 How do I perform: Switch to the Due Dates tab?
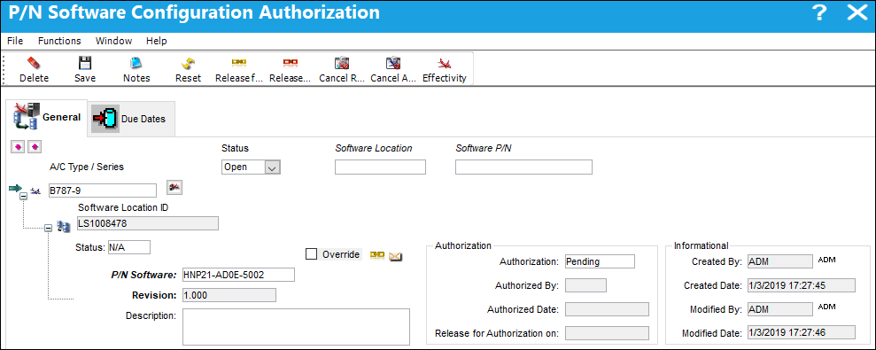132,119
